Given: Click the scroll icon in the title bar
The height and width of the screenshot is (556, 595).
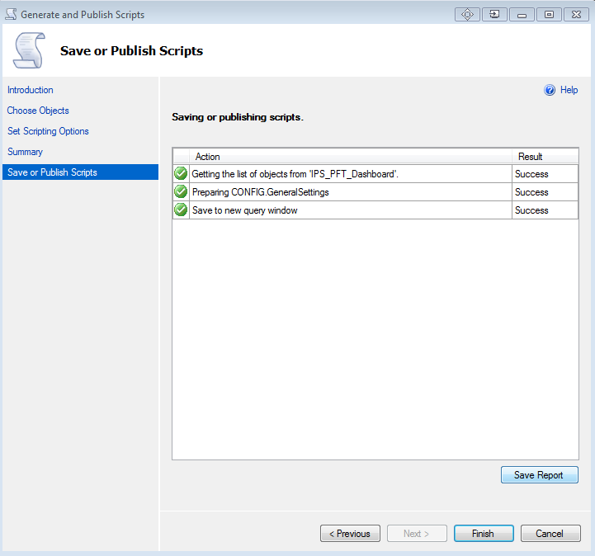Looking at the screenshot, I should pos(11,14).
